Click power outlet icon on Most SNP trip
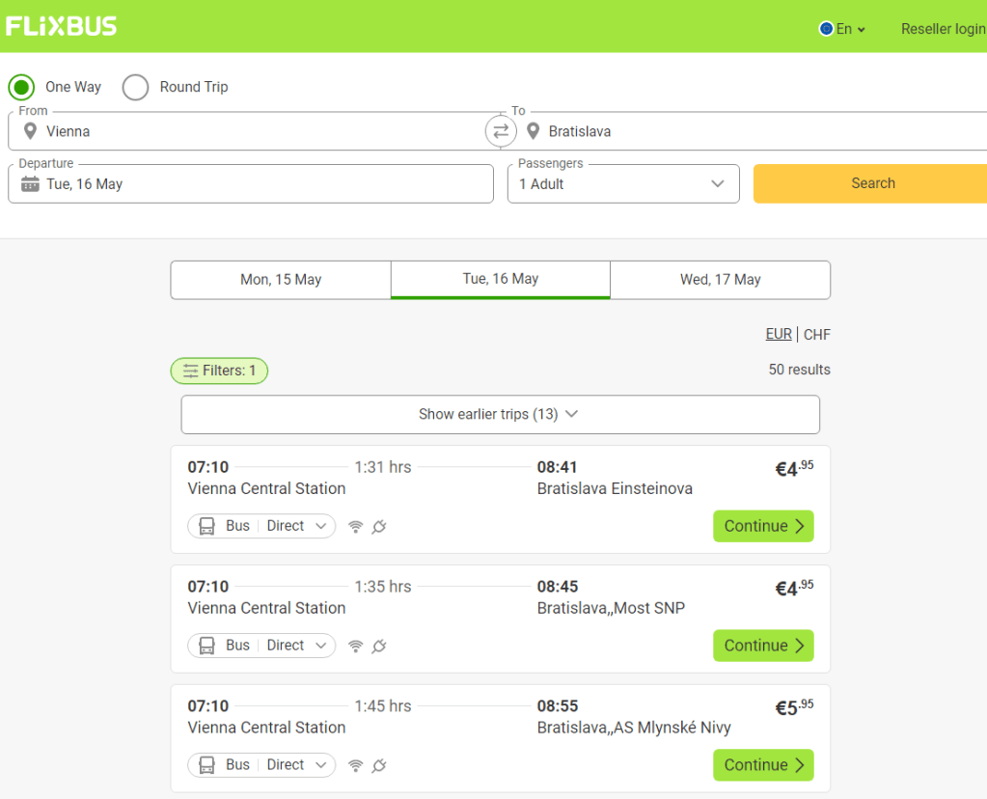This screenshot has height=799, width=987. (379, 647)
